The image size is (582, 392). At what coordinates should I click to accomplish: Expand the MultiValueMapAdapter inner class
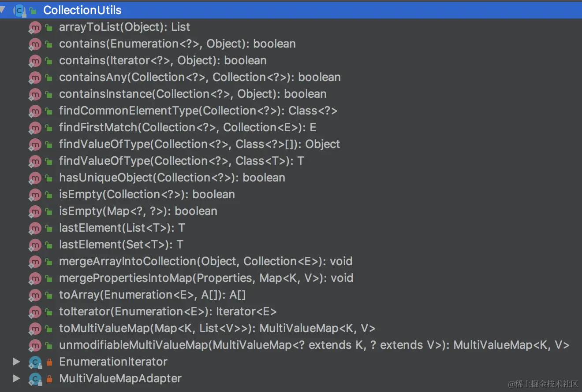(17, 378)
